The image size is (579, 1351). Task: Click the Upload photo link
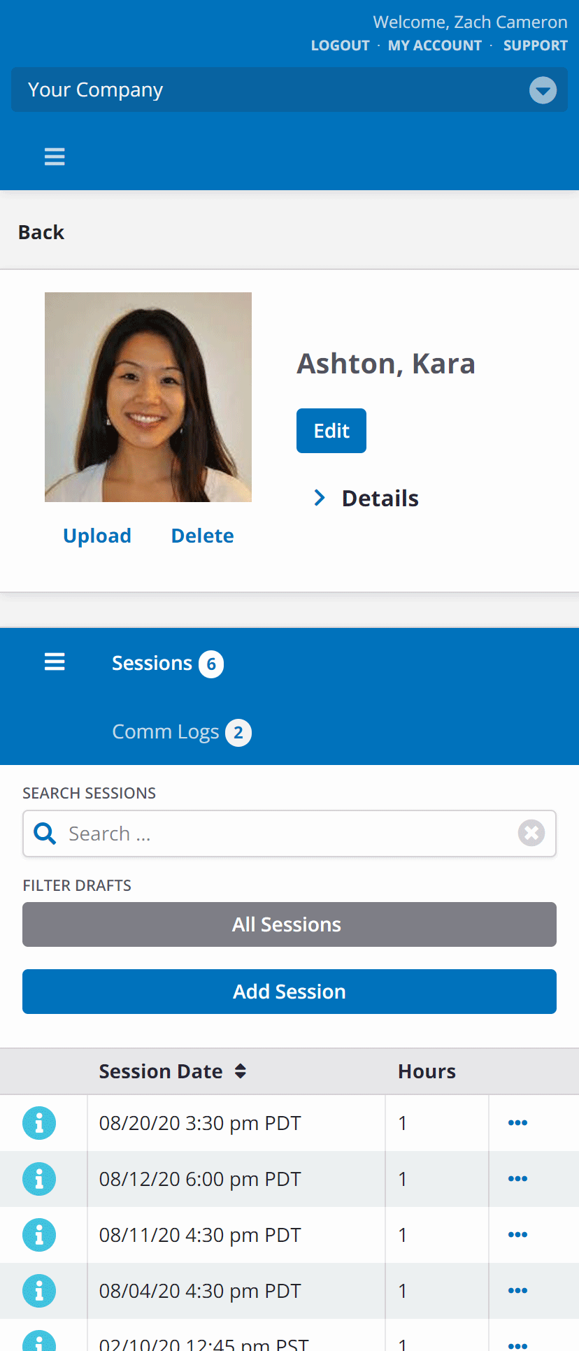point(97,536)
